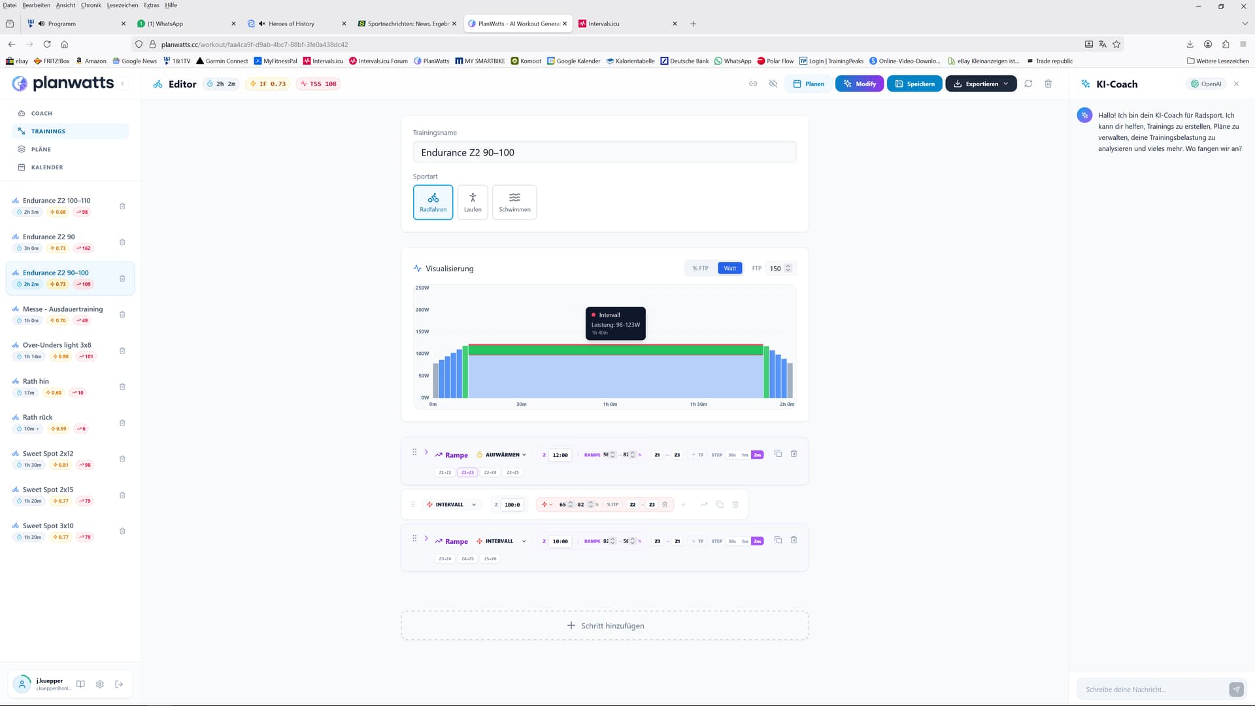Click the crossed-eye hide icon in toolbar

[773, 84]
